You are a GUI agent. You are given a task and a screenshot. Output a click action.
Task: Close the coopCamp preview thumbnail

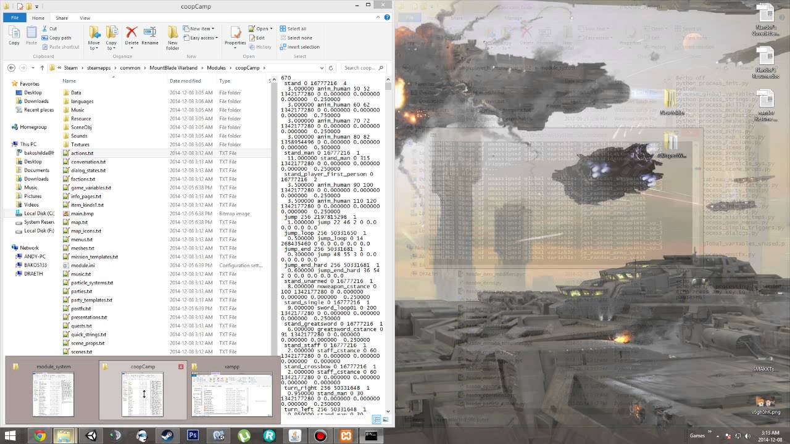coord(181,366)
